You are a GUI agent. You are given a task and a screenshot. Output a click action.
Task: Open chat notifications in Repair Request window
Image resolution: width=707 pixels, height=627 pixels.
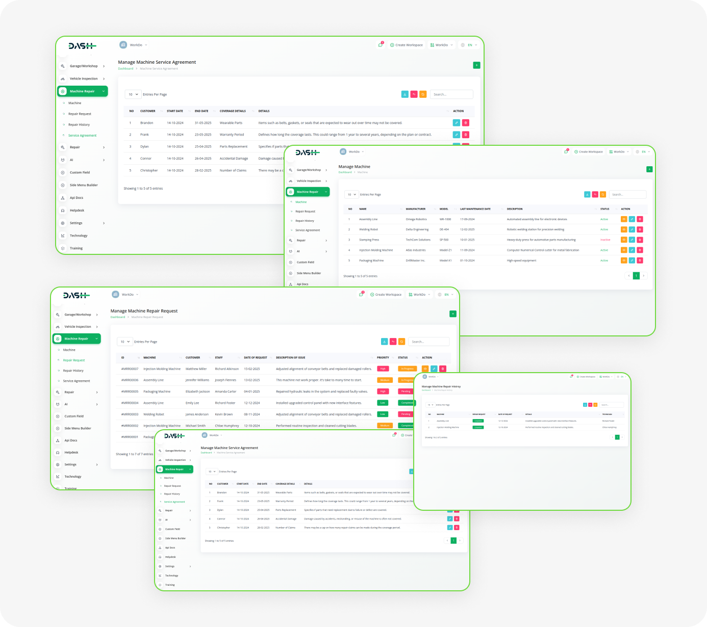click(x=361, y=295)
